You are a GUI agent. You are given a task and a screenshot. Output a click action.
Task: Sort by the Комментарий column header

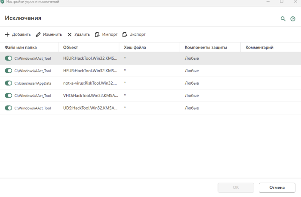pyautogui.click(x=271, y=47)
